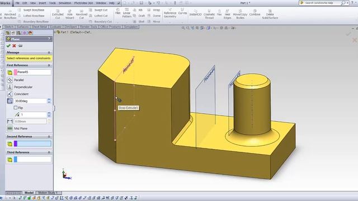Click the Instant3D tool
This screenshot has height=201, width=358.
196,13
